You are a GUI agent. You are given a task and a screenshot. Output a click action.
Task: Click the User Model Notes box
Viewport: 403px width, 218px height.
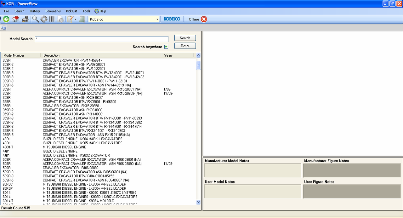253,192
